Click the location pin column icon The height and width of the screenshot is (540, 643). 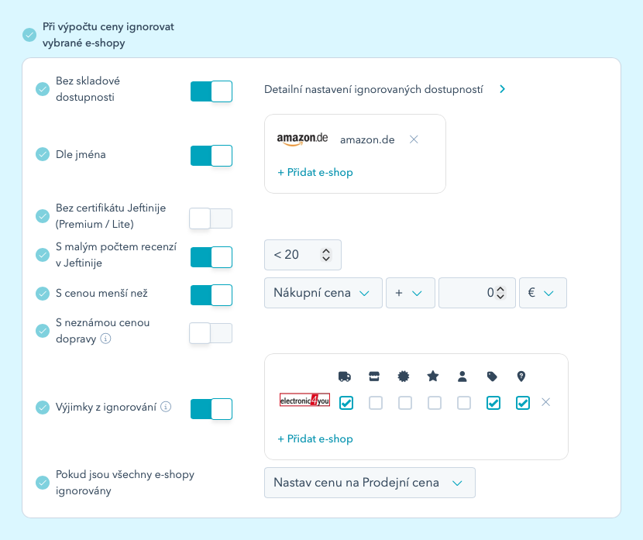click(521, 377)
